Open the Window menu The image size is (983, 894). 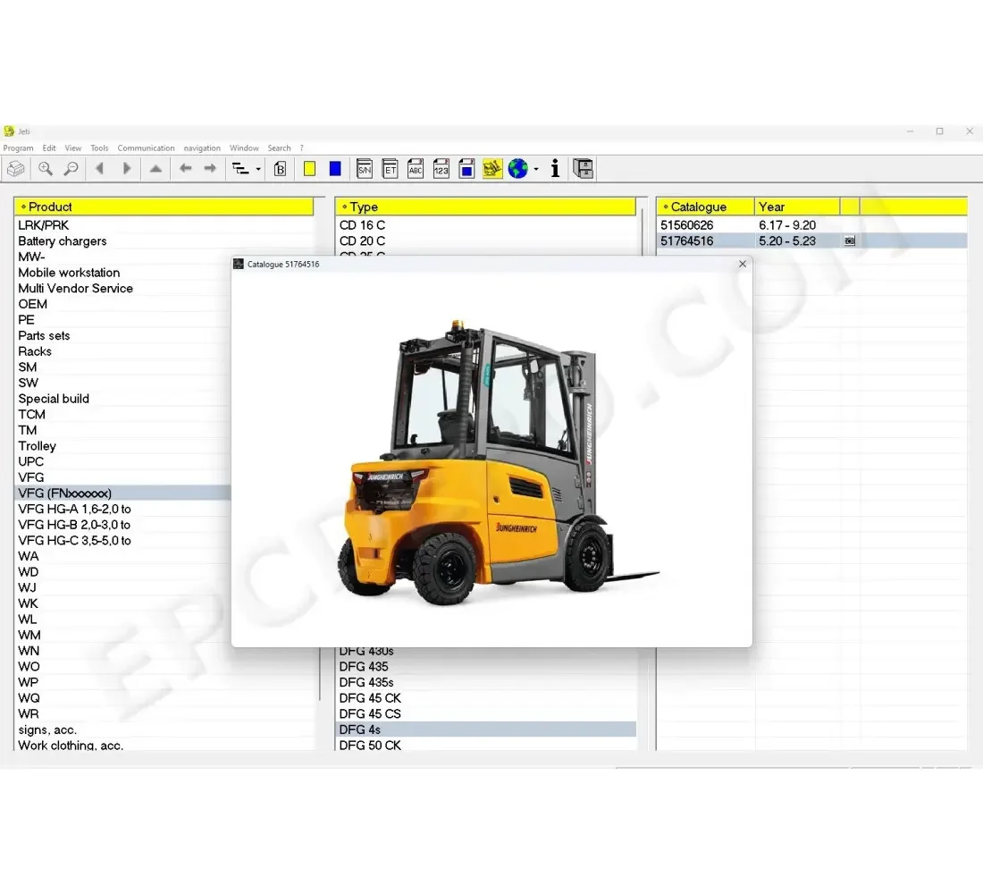[244, 148]
